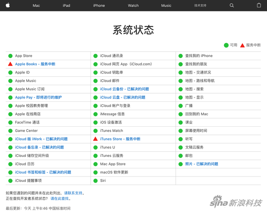
Task: Click green dot beside 屏幕使用时间
Action: click(181, 131)
